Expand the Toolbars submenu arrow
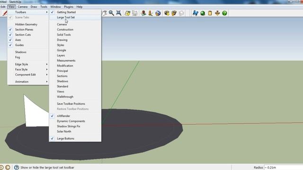 pyautogui.click(x=47, y=12)
